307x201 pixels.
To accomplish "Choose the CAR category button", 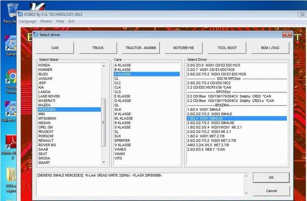I will point(55,48).
